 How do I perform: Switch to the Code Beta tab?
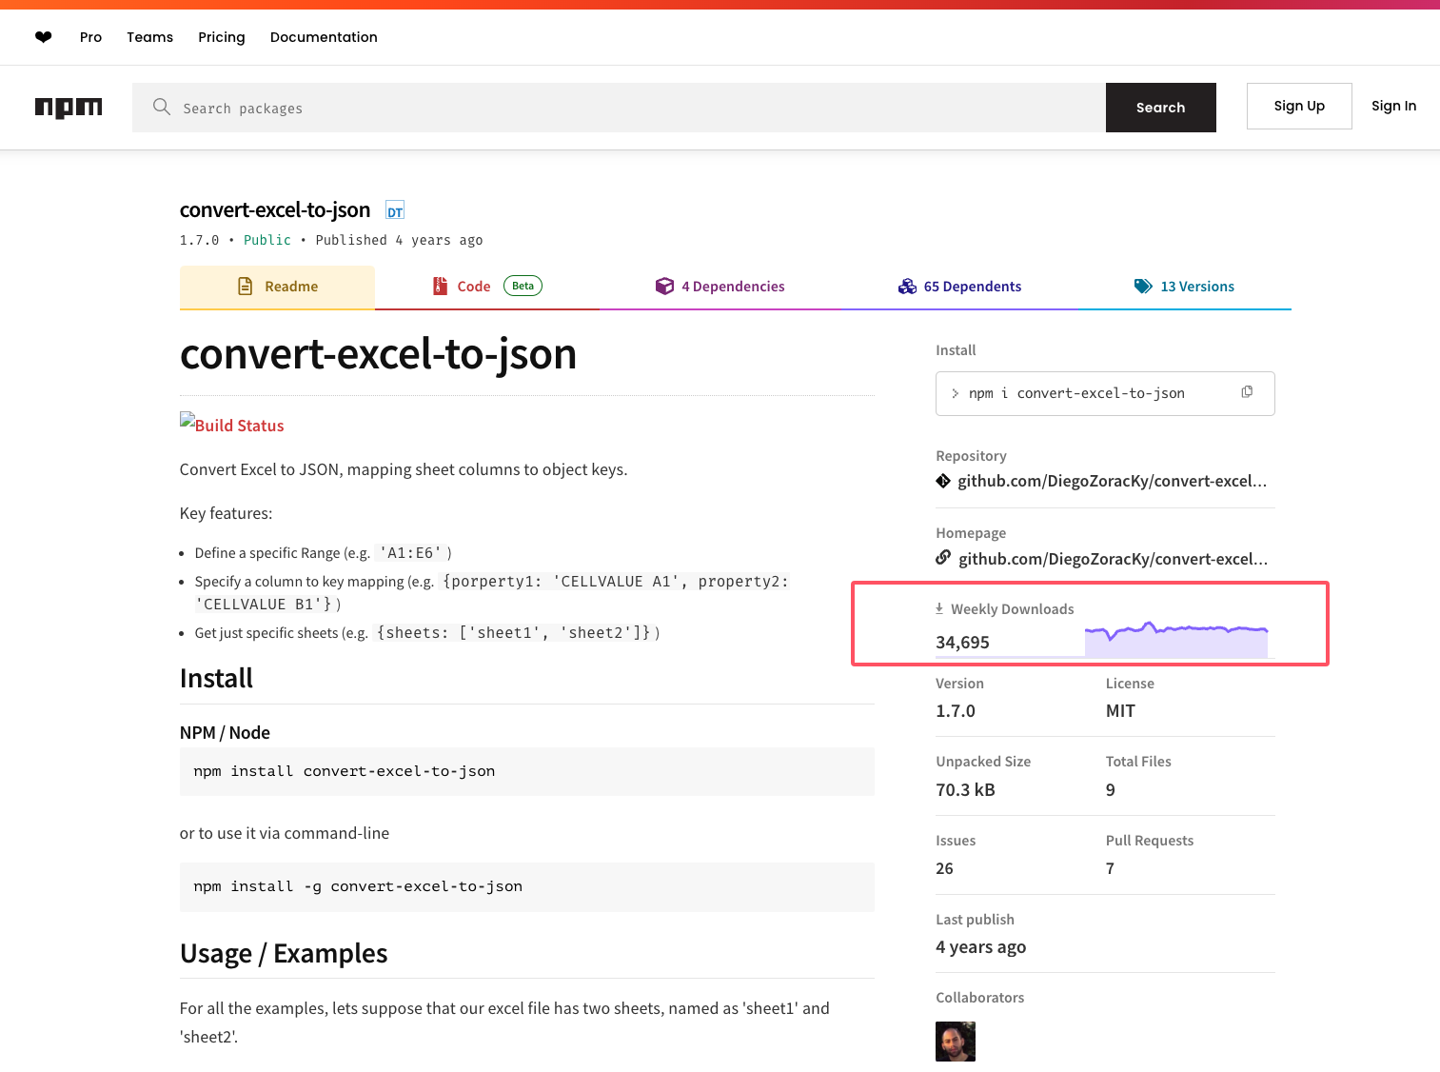click(x=475, y=286)
